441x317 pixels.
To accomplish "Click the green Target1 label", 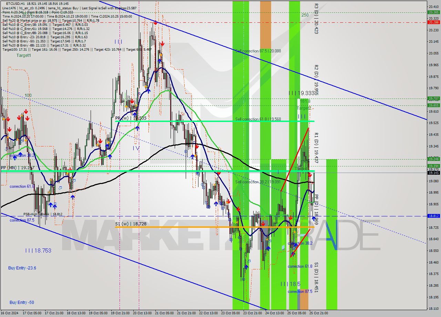I will coord(24,55).
